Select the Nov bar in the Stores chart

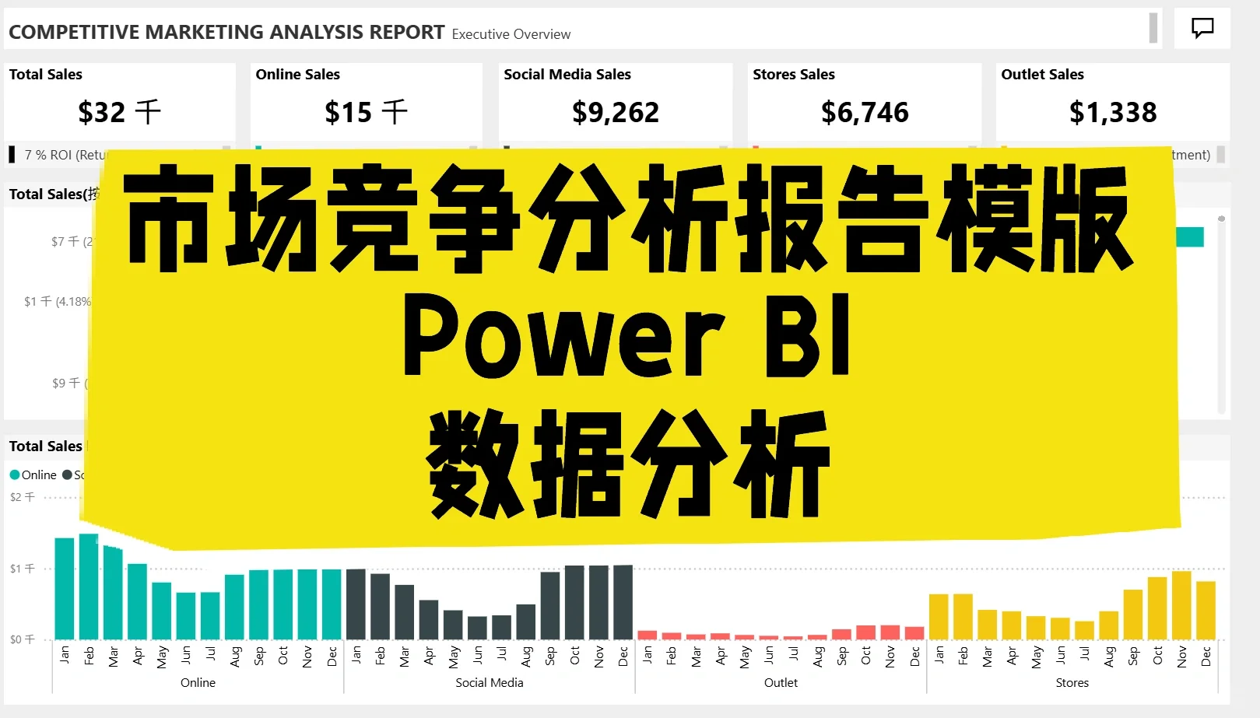pyautogui.click(x=1181, y=607)
